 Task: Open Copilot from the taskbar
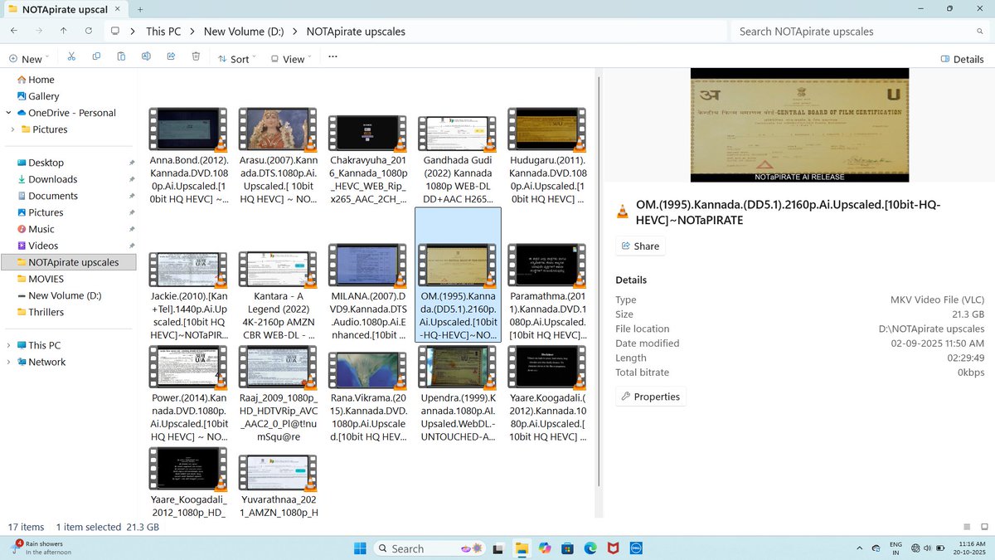click(544, 548)
